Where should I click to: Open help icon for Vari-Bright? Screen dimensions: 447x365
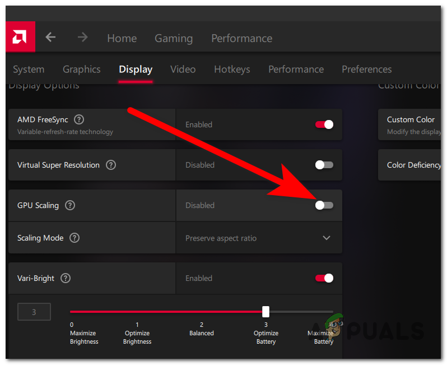(x=66, y=278)
